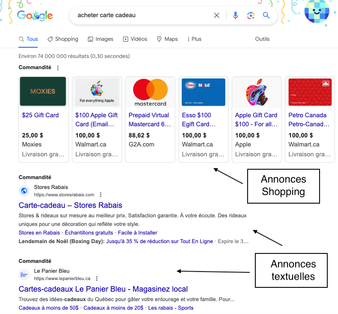Switch to the Images tab
The width and height of the screenshot is (338, 314).
(100, 39)
